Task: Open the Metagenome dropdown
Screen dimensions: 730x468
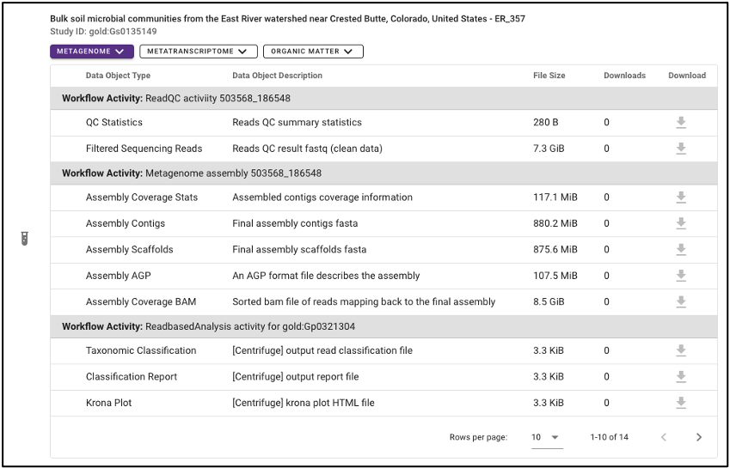Action: click(92, 52)
